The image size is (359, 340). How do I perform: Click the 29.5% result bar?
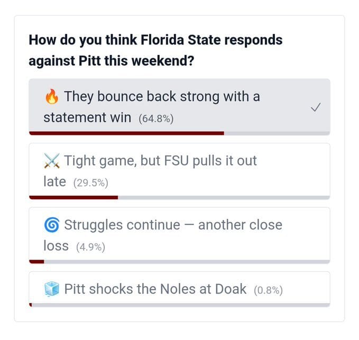(x=73, y=197)
